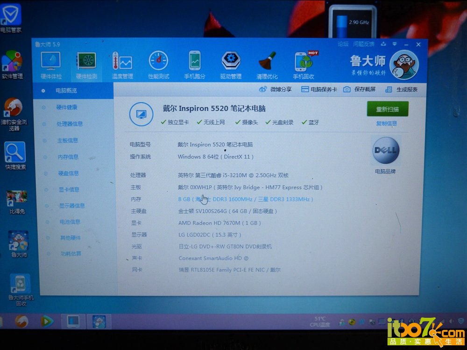Image resolution: width=467 pixels, height=350 pixels.
Task: Open the 电脑保养卡 maintenance card
Action: pyautogui.click(x=319, y=89)
